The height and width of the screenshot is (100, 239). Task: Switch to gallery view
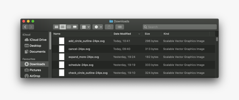point(75,27)
